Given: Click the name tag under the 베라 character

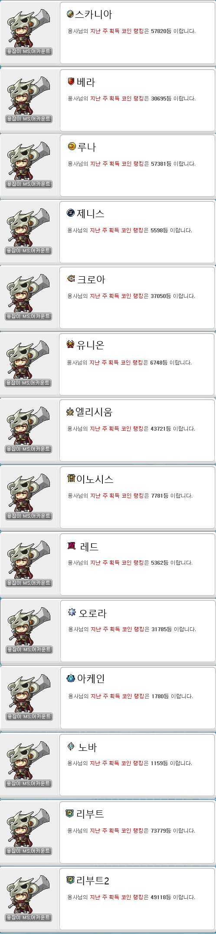Looking at the screenshot, I should 29,119.
